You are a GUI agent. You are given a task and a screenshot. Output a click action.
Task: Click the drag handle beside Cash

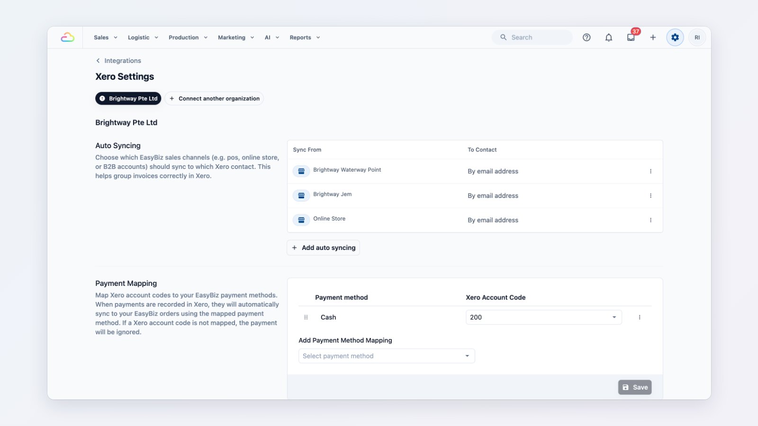pyautogui.click(x=306, y=317)
